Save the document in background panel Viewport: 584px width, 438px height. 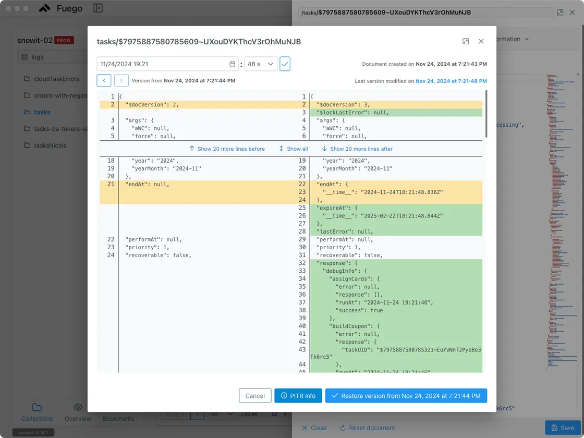[563, 428]
